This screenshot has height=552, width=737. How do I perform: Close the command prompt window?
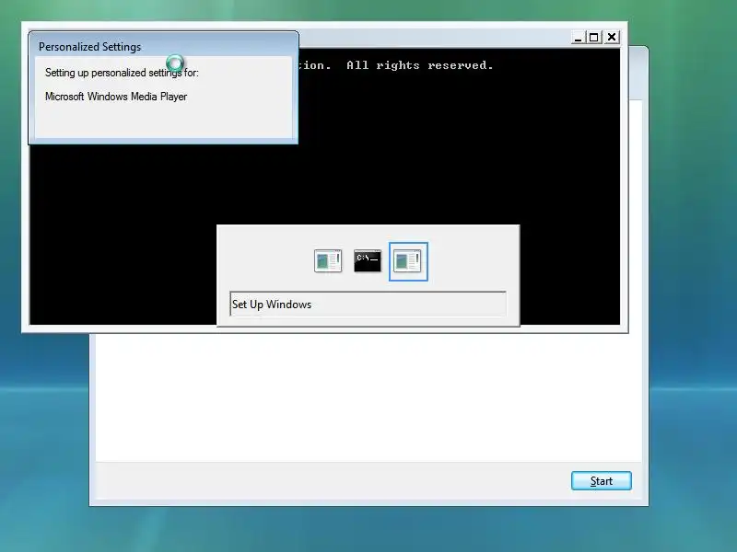pyautogui.click(x=612, y=37)
